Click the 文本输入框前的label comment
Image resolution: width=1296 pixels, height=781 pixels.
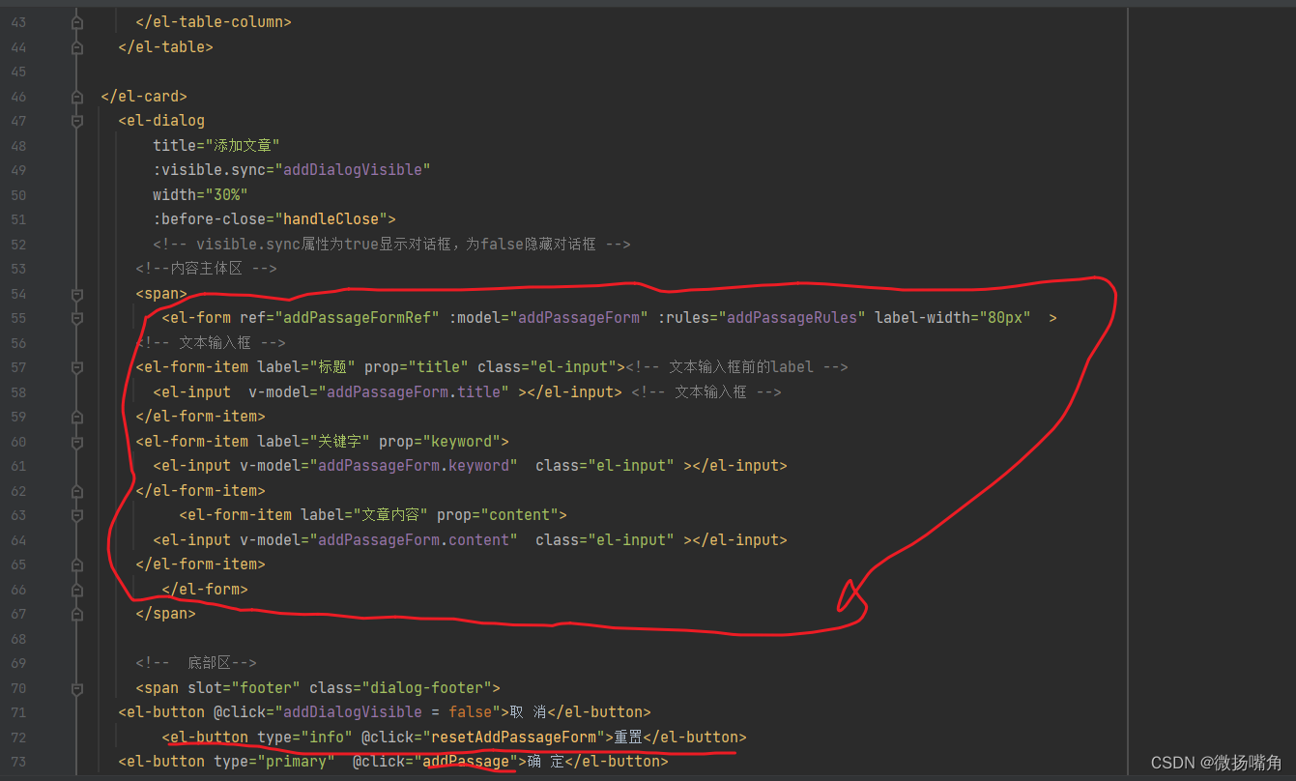tap(736, 367)
